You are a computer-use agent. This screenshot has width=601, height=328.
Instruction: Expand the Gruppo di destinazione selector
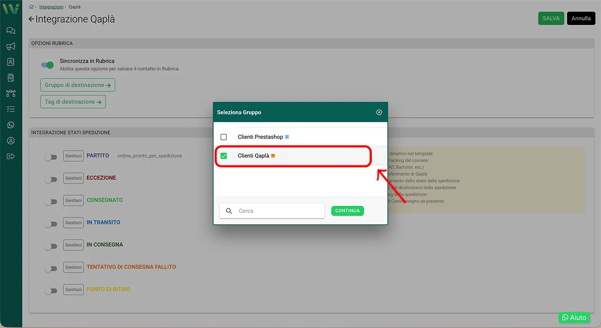pyautogui.click(x=77, y=85)
